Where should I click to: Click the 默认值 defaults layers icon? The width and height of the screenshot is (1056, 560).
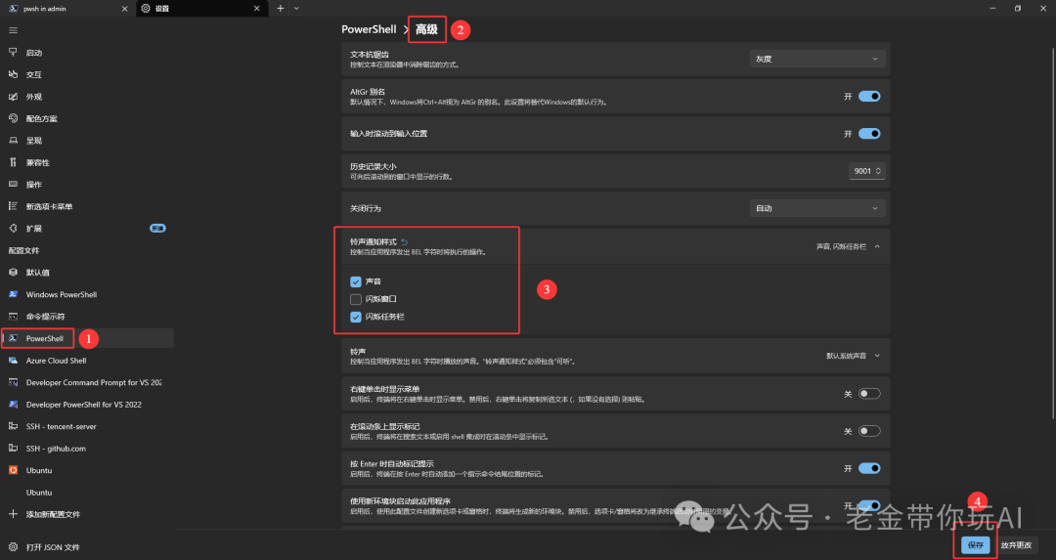click(x=13, y=272)
